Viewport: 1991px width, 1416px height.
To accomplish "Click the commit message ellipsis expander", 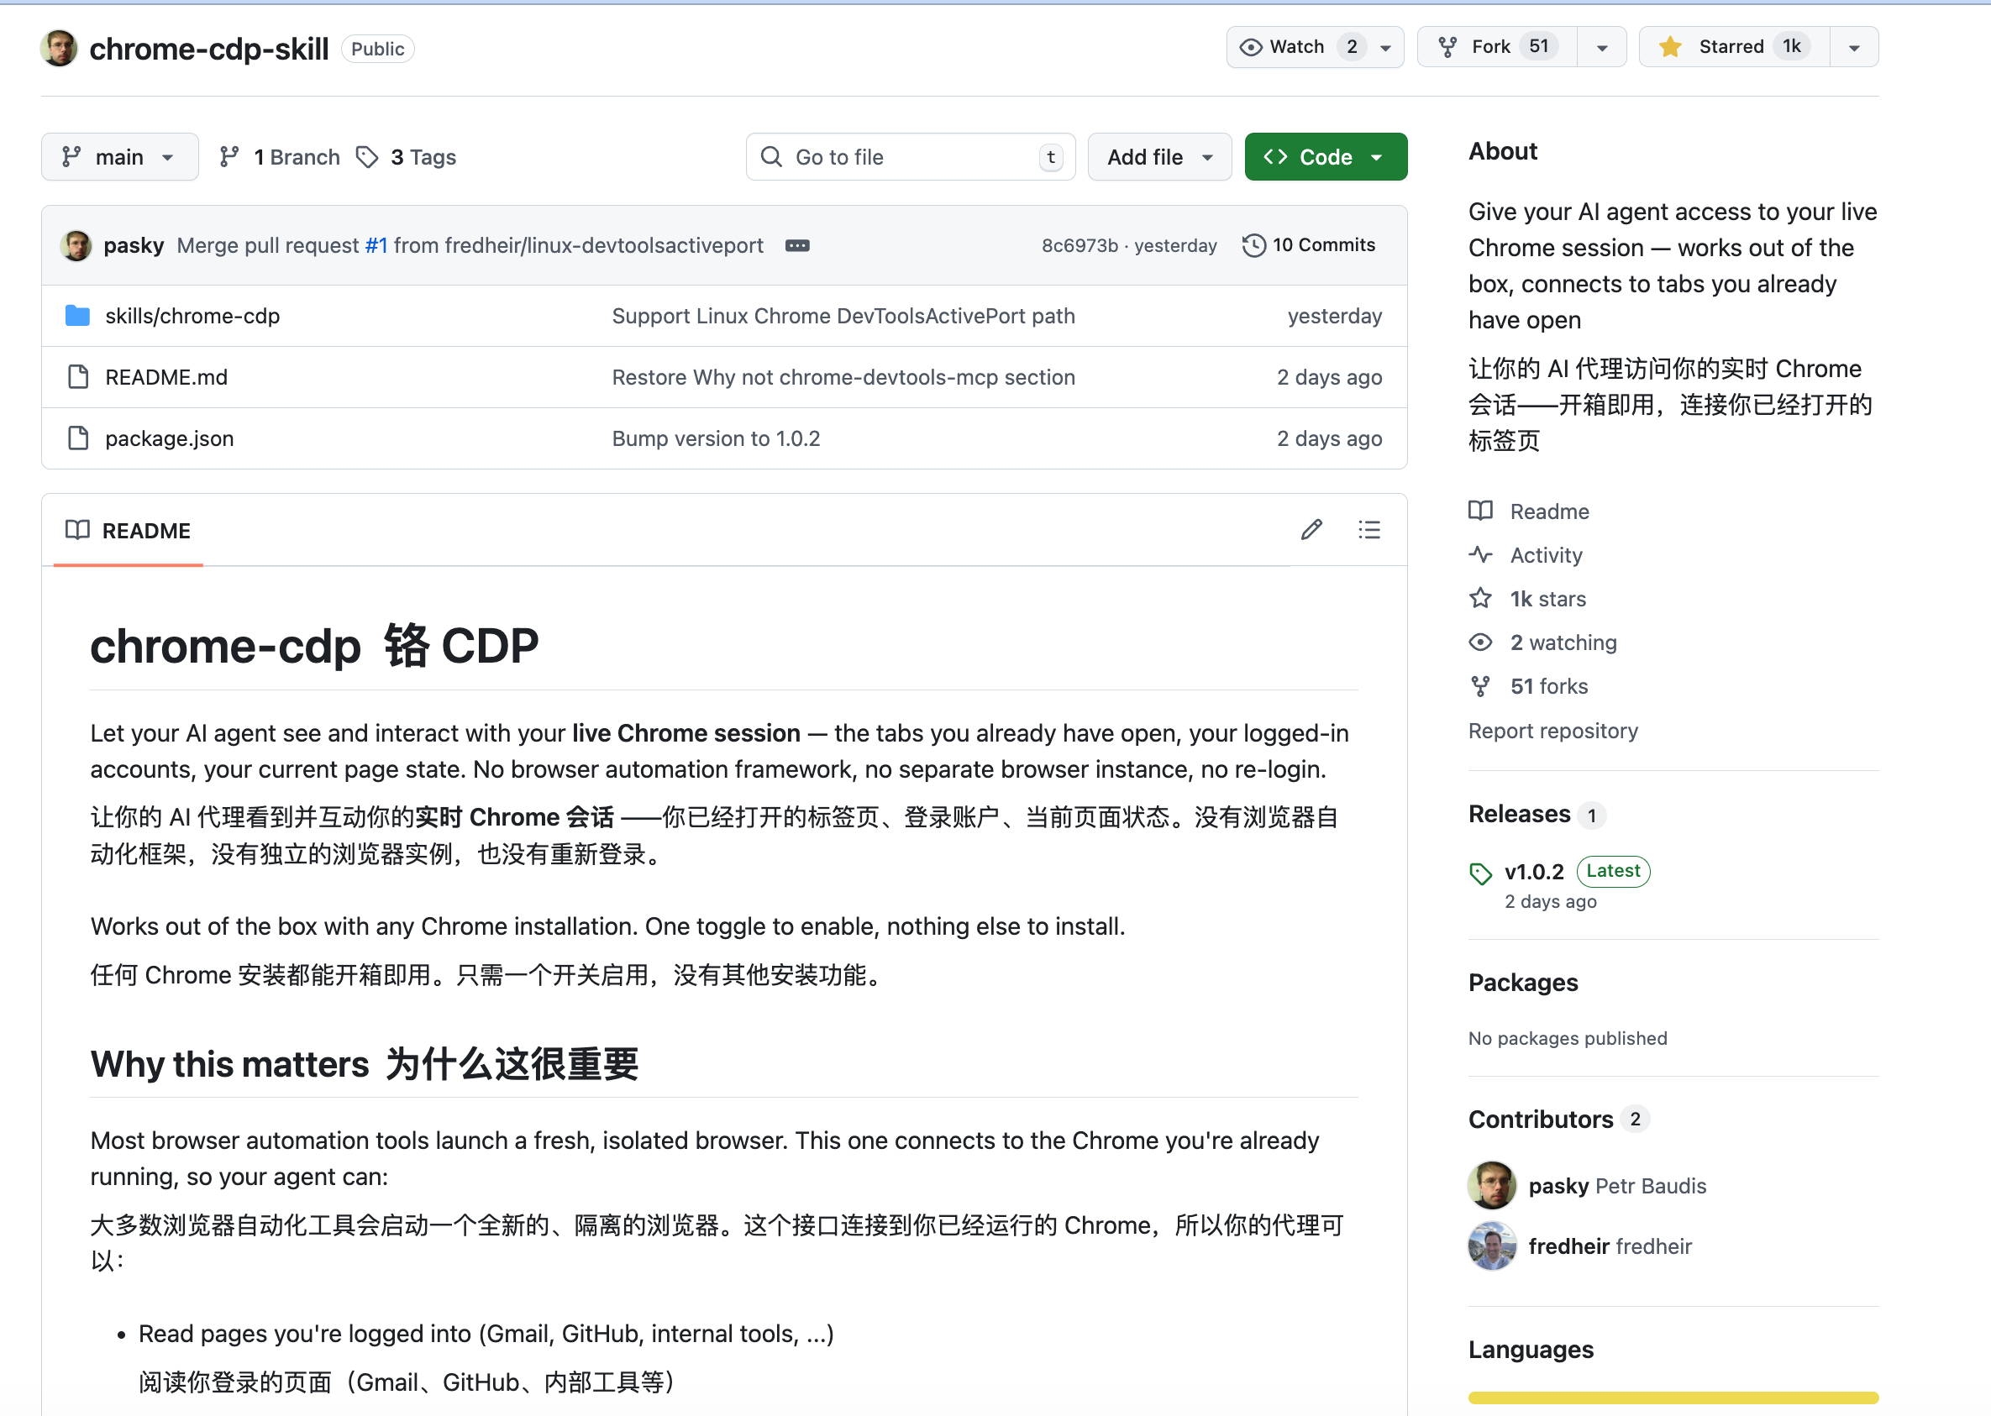I will (797, 246).
